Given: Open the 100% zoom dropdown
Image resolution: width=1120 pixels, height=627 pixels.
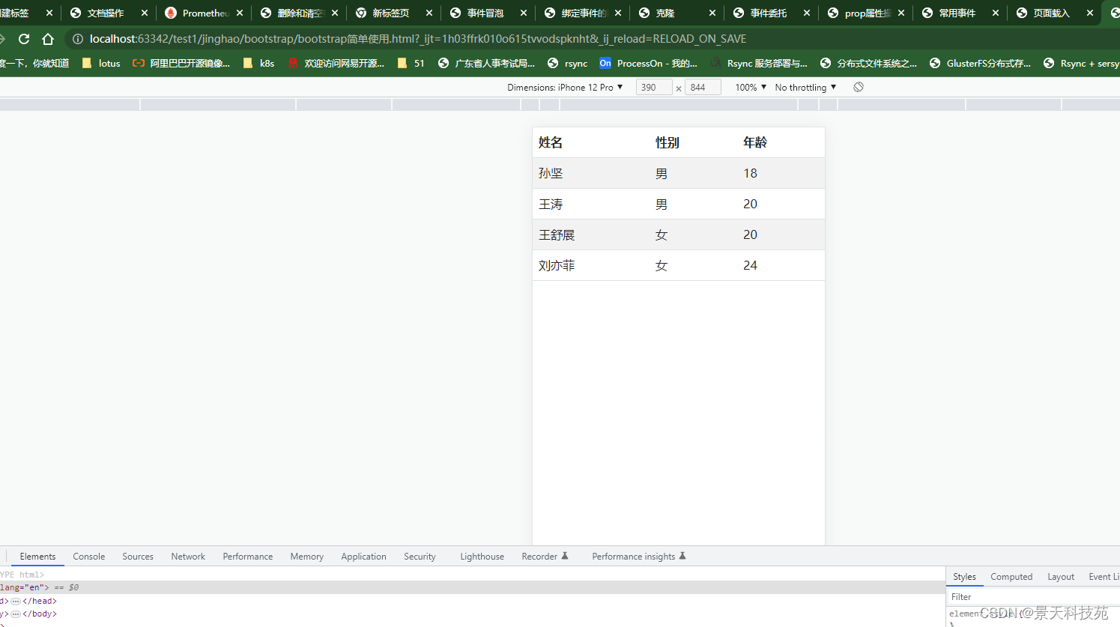Looking at the screenshot, I should coord(751,88).
